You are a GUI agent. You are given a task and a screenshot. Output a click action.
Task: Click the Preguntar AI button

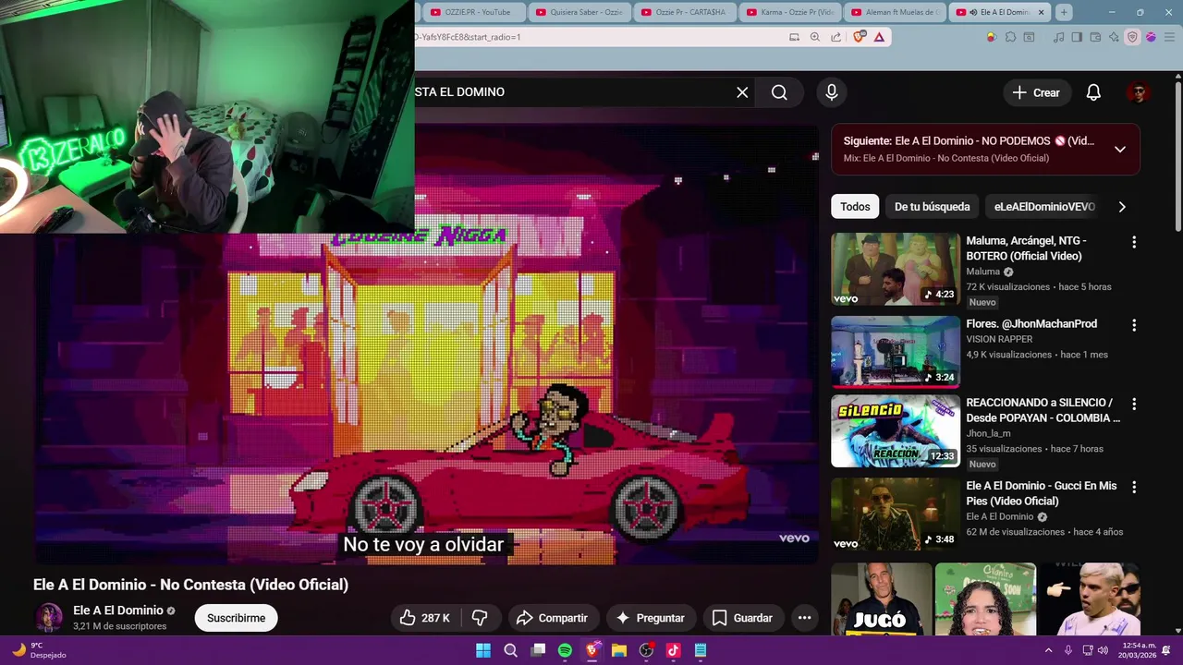[651, 618]
